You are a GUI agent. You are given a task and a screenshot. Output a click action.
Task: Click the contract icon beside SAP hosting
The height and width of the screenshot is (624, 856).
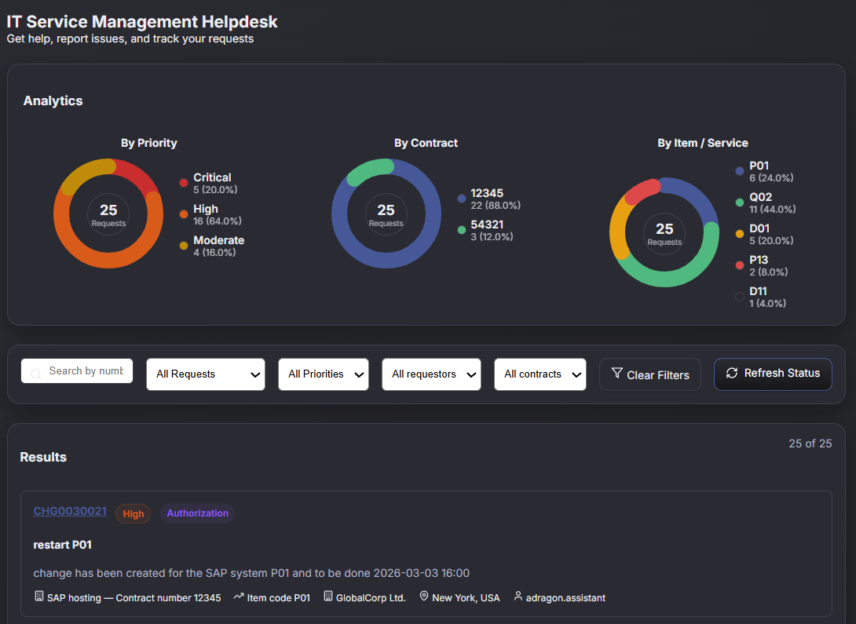[x=38, y=597]
